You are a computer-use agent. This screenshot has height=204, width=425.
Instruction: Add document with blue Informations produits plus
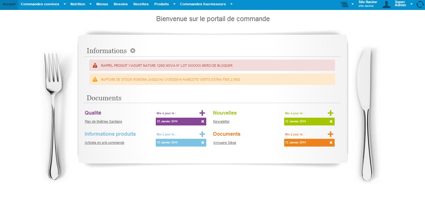coord(202,134)
